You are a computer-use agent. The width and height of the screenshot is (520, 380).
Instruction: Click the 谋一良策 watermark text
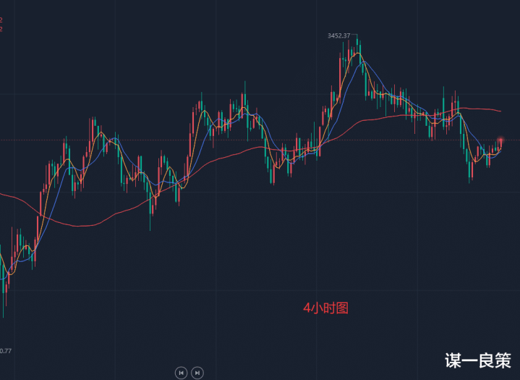click(478, 361)
